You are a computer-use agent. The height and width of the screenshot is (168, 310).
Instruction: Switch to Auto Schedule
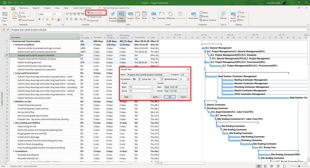121,17
